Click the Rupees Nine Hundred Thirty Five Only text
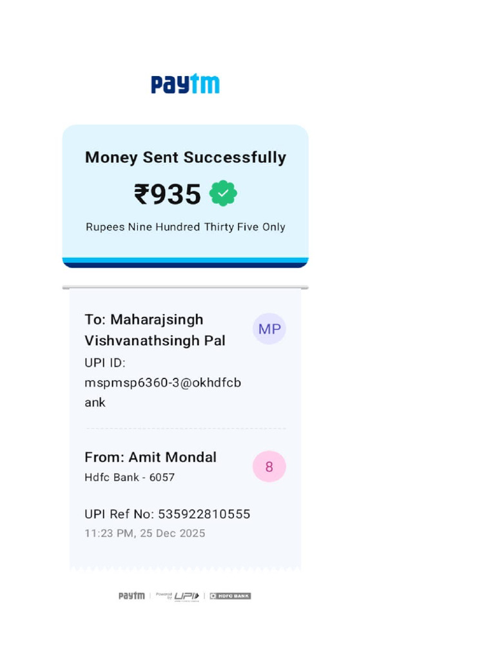This screenshot has width=495, height=660. pos(185,227)
